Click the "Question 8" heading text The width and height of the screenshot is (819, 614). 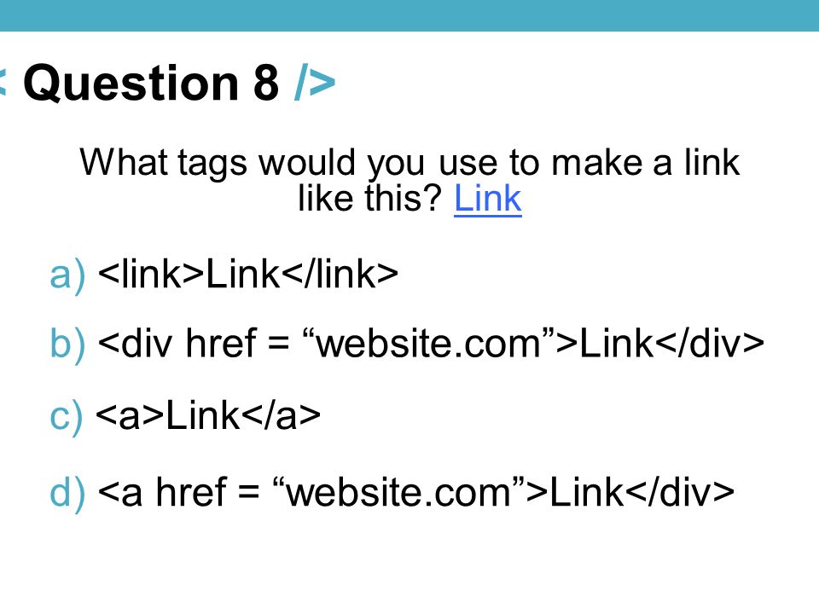pyautogui.click(x=151, y=83)
